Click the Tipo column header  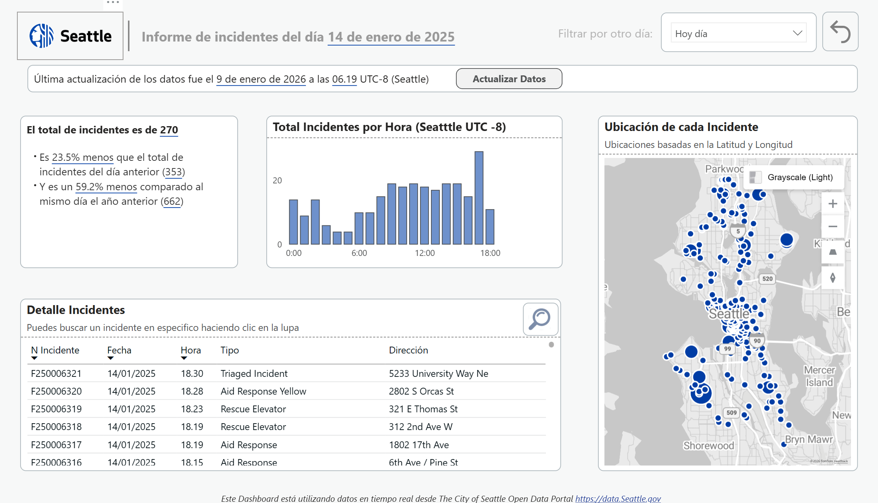pos(230,350)
